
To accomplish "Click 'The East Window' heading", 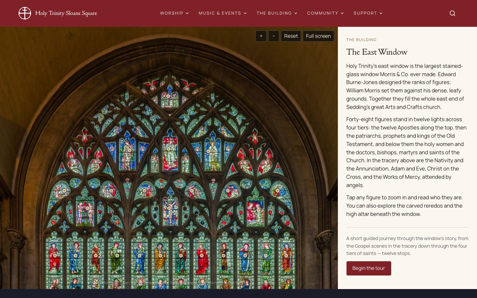I will 377,52.
